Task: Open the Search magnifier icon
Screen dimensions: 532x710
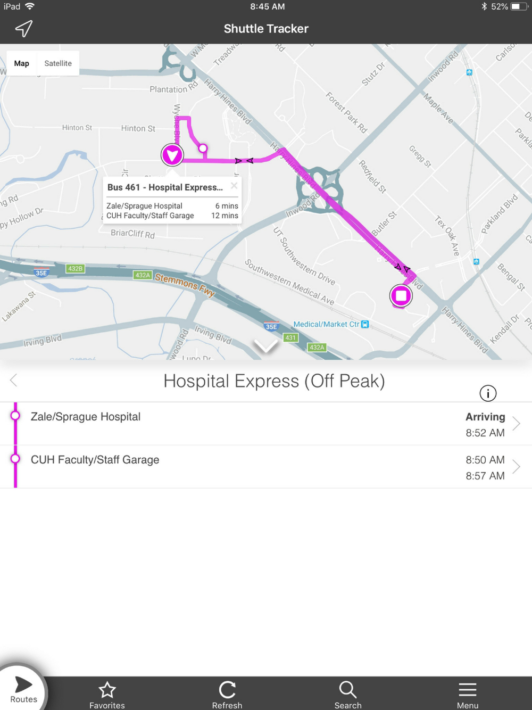Action: point(348,690)
